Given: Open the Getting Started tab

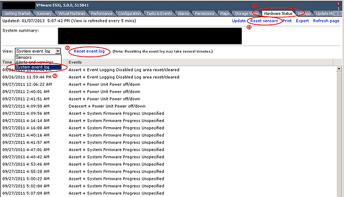Looking at the screenshot, I should pos(17,13).
